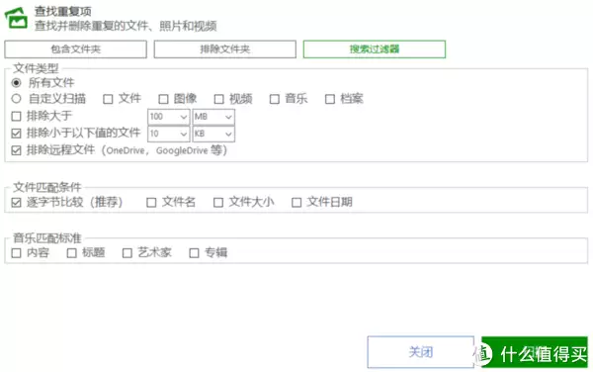The width and height of the screenshot is (593, 372).
Task: Check the 音乐 file type box
Action: click(x=275, y=99)
